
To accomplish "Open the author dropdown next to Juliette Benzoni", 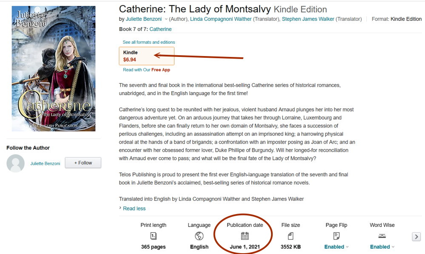I will tap(166, 19).
